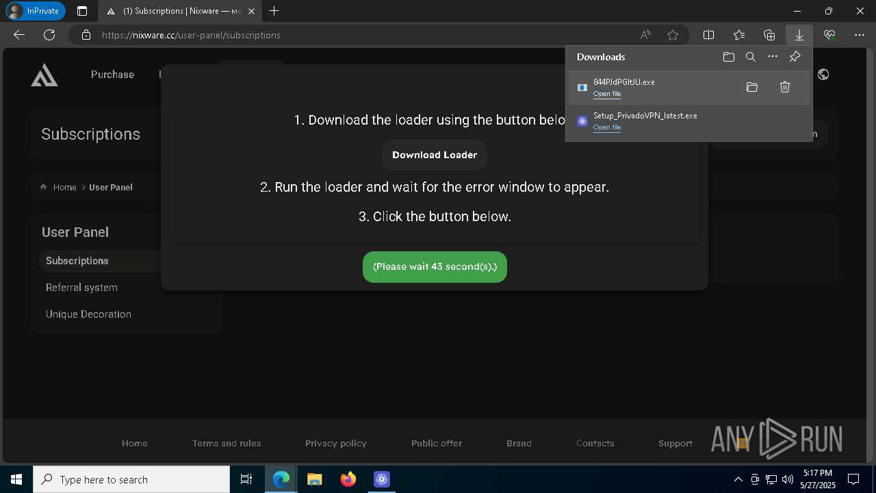Open Firefox taskbar icon
The height and width of the screenshot is (493, 876).
[348, 479]
